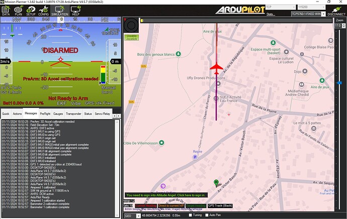Open the Servo/Relay tab

click(102, 114)
